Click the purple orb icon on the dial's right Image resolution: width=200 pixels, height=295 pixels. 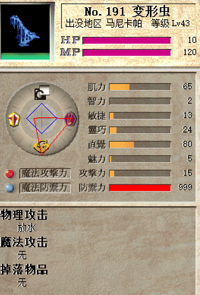[x=70, y=119]
